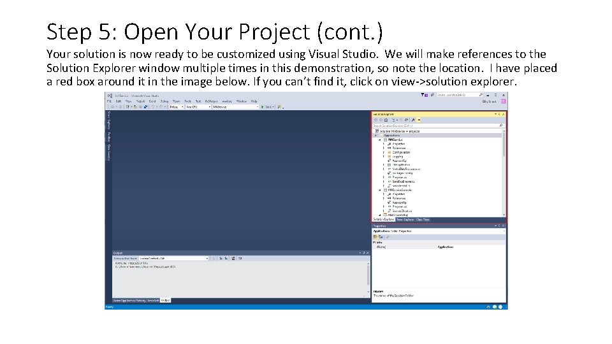Screen dimensions: 612x344
Task: Open the Server Explorer side tab
Action: pos(108,120)
